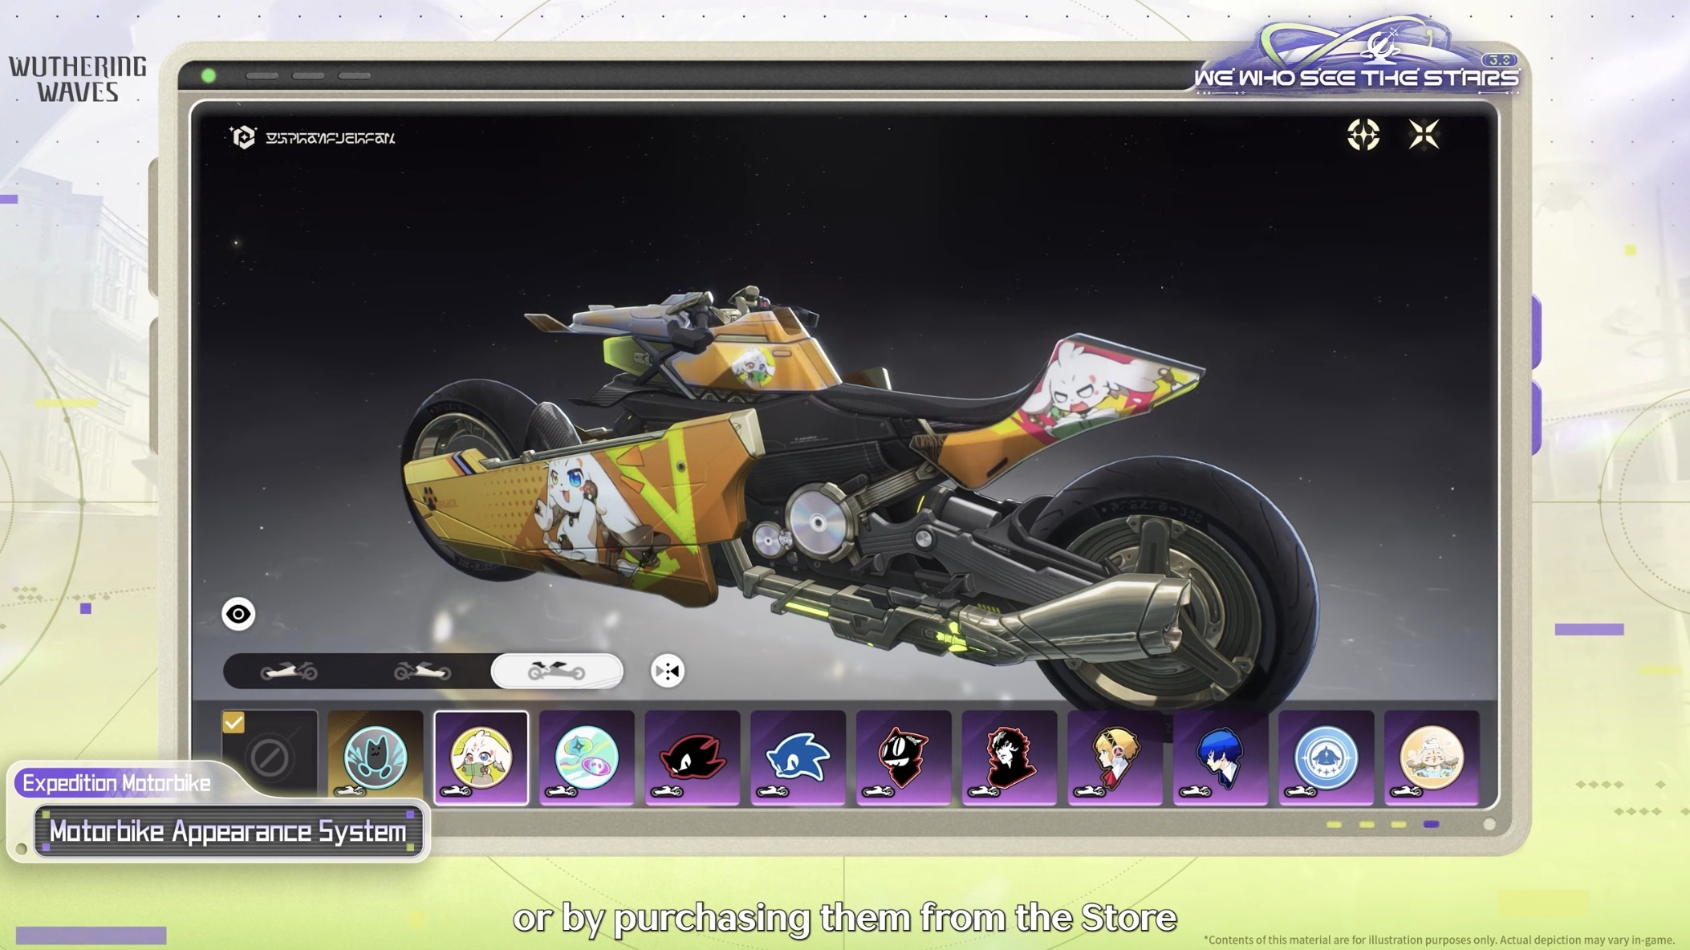Click the mirror flip icon button
The image size is (1690, 950).
tap(667, 671)
